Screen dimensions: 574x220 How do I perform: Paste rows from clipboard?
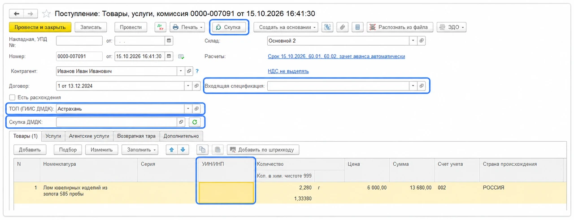(217, 150)
